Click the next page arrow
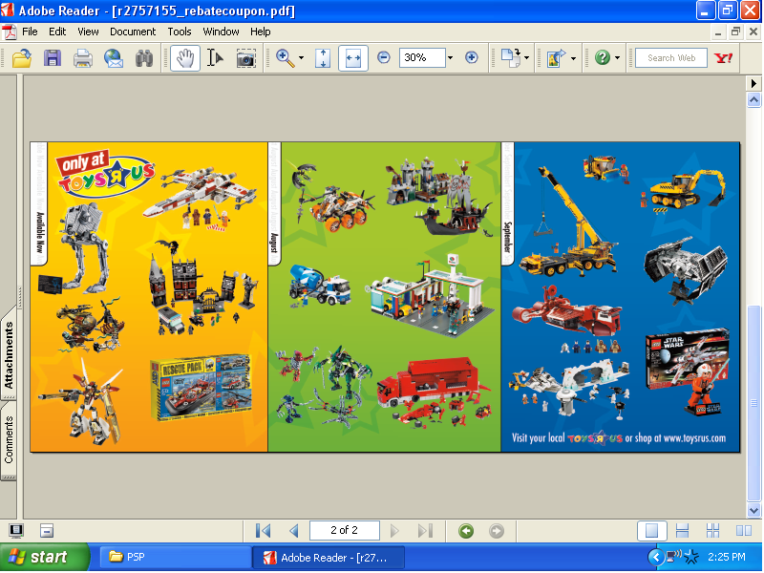 tap(394, 531)
